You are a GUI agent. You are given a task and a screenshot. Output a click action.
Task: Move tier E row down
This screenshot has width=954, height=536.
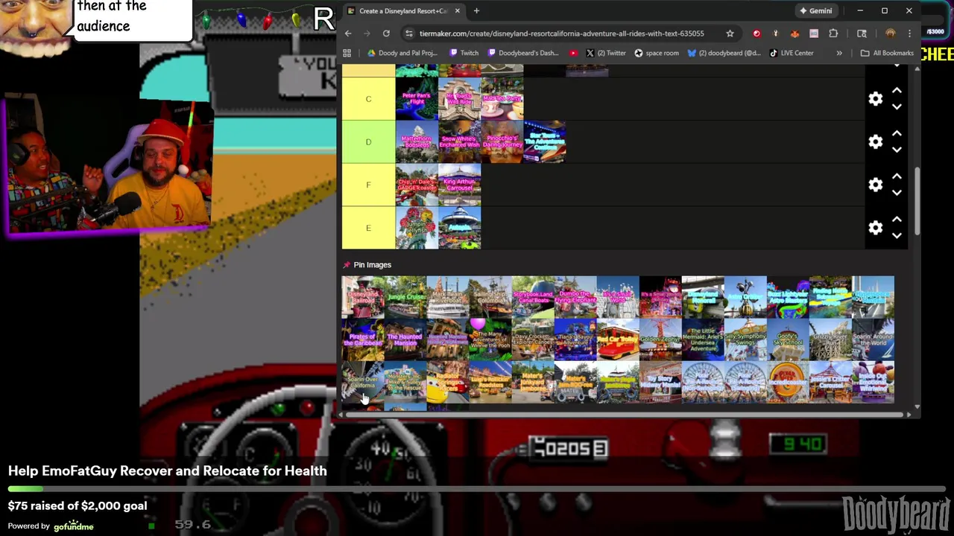point(897,236)
